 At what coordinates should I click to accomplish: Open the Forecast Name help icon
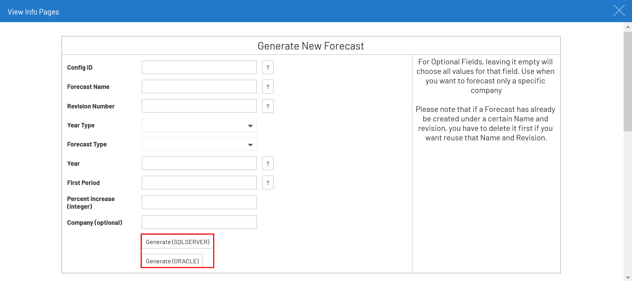268,87
